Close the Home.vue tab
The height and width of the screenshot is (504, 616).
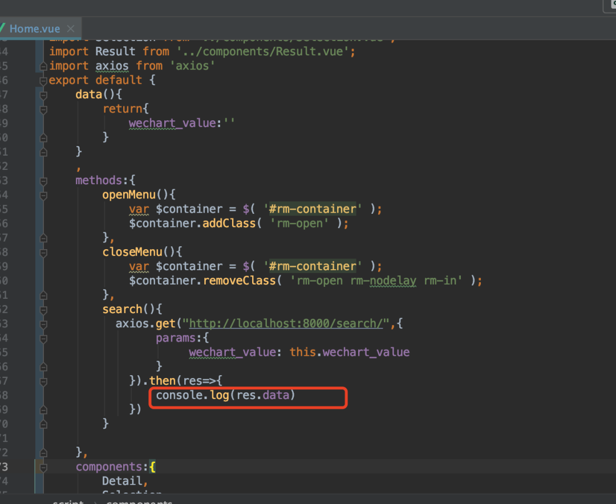pos(71,29)
